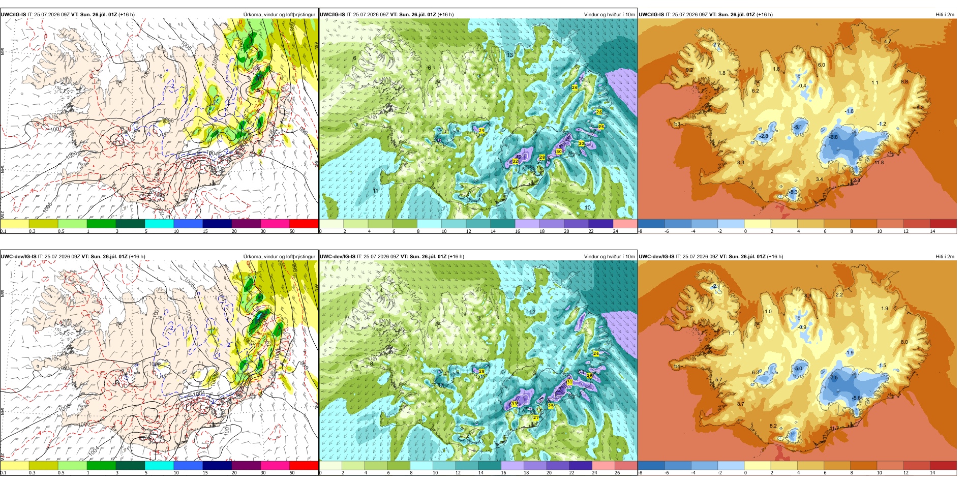Click the yellow 31 gust label on UWC-dev wind map

(x=569, y=382)
